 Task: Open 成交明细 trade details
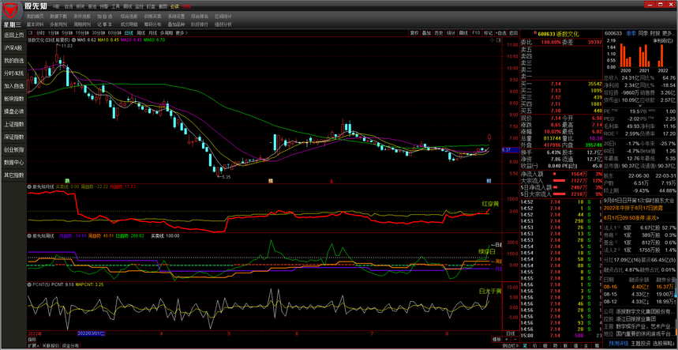click(x=129, y=24)
